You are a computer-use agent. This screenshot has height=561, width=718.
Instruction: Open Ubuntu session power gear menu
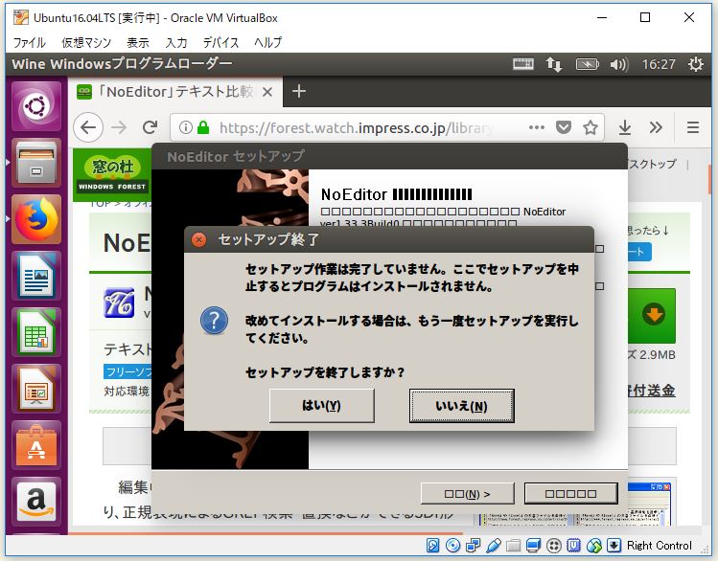click(x=696, y=64)
